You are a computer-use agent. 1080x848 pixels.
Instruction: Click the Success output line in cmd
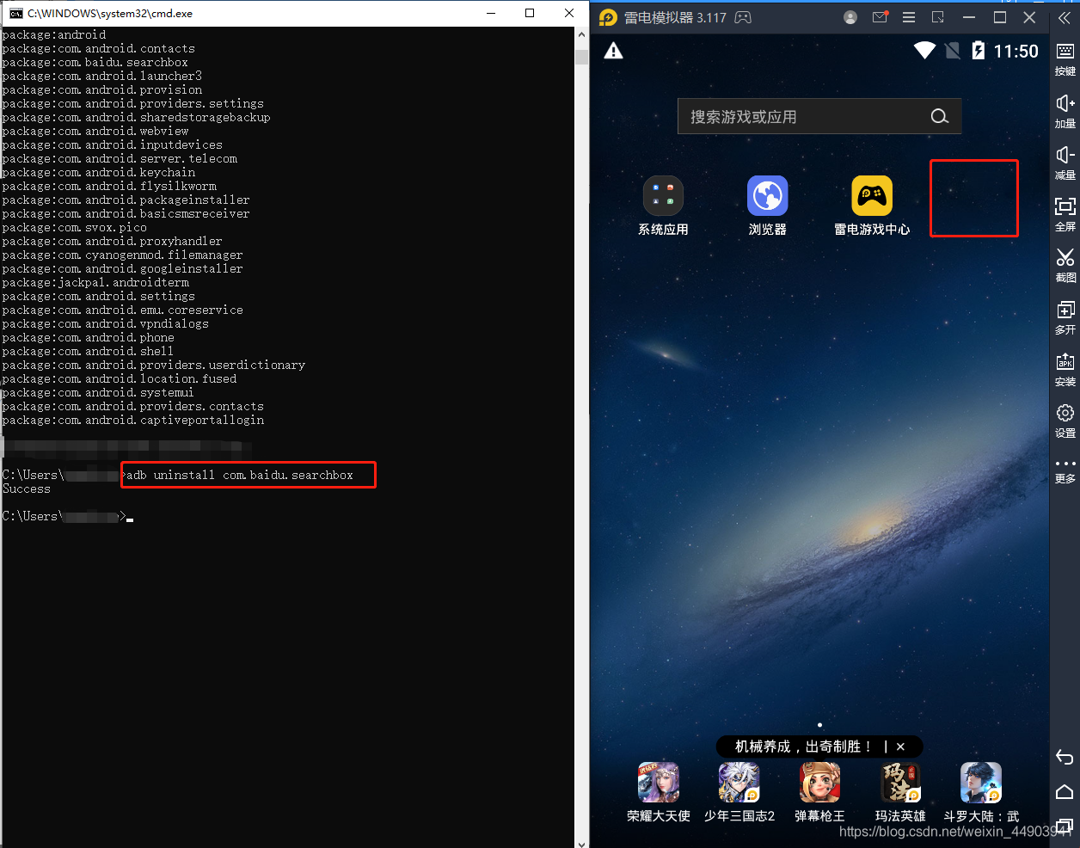click(27, 489)
